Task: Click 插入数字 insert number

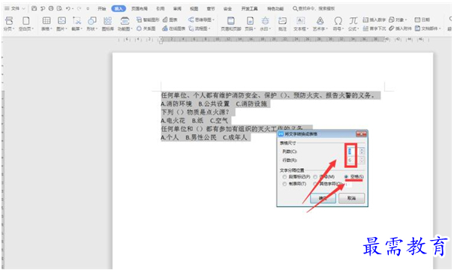Action: [374, 19]
